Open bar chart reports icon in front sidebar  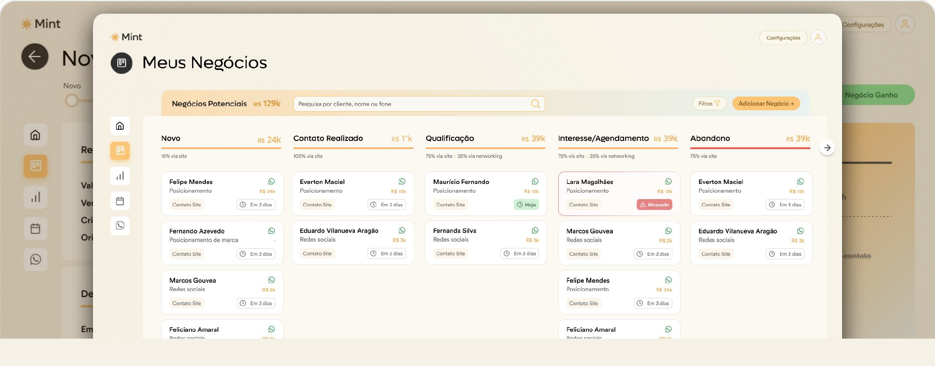coord(120,176)
